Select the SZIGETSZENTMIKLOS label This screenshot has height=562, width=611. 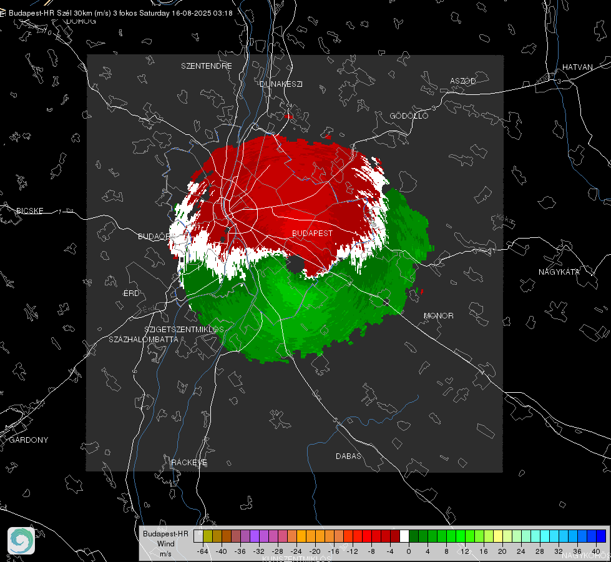point(184,330)
